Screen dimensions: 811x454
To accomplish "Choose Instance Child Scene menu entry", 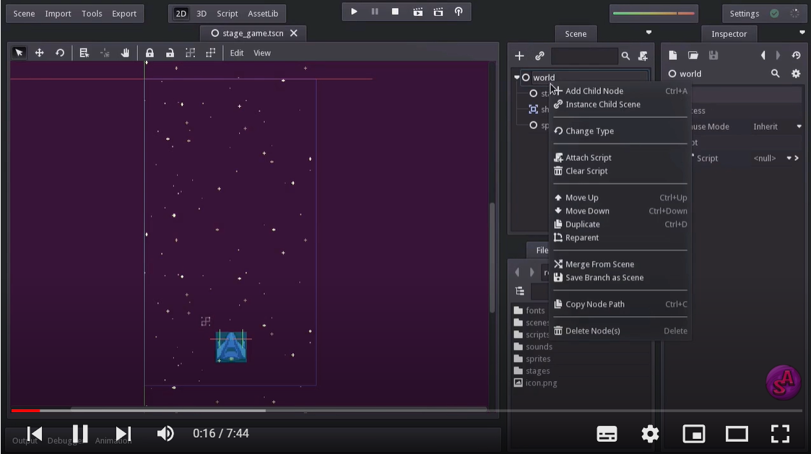I will click(x=620, y=105).
